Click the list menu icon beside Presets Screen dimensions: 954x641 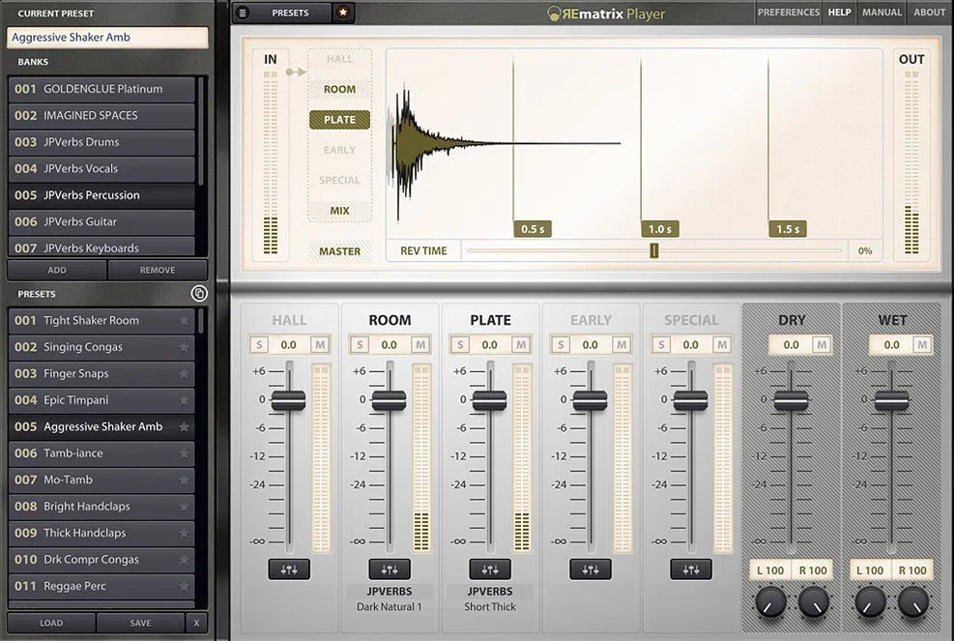click(x=243, y=13)
